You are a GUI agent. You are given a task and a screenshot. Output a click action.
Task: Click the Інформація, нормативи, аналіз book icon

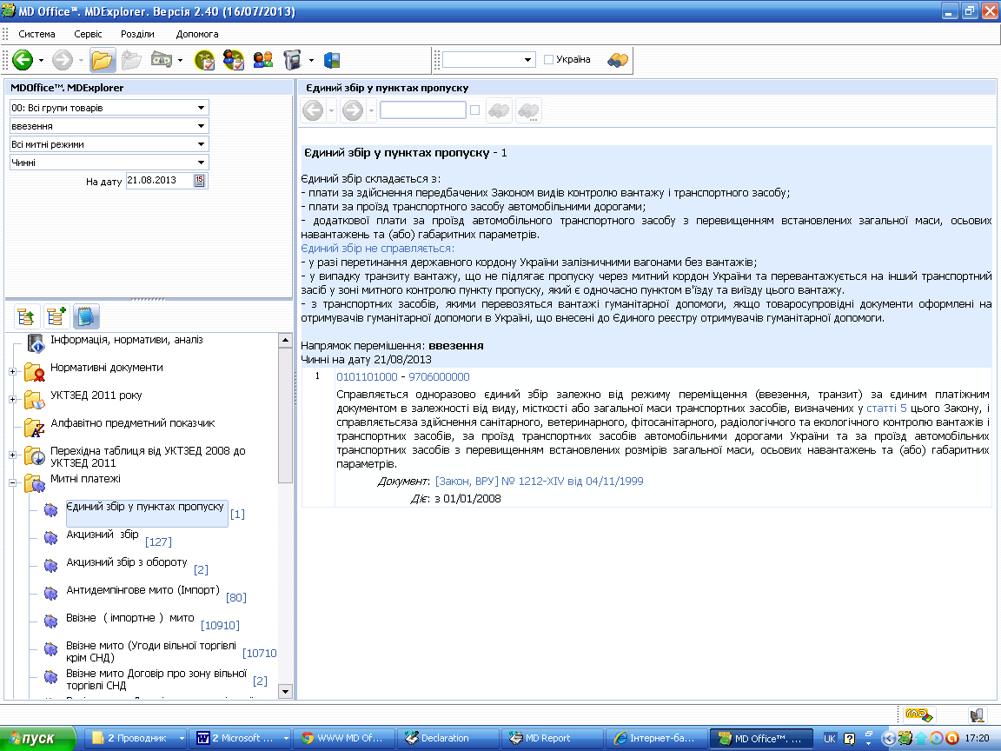36,343
